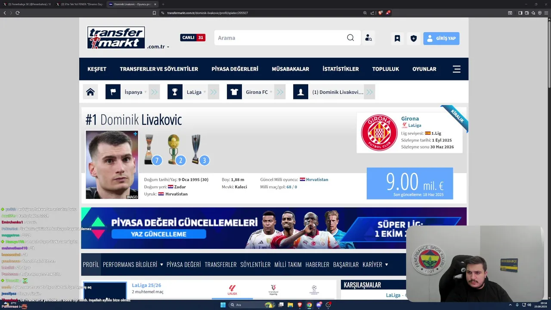Open the CANLI live scores badge
This screenshot has width=551, height=310.
[x=192, y=37]
